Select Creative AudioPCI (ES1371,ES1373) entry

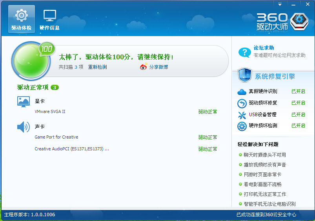[72, 149]
